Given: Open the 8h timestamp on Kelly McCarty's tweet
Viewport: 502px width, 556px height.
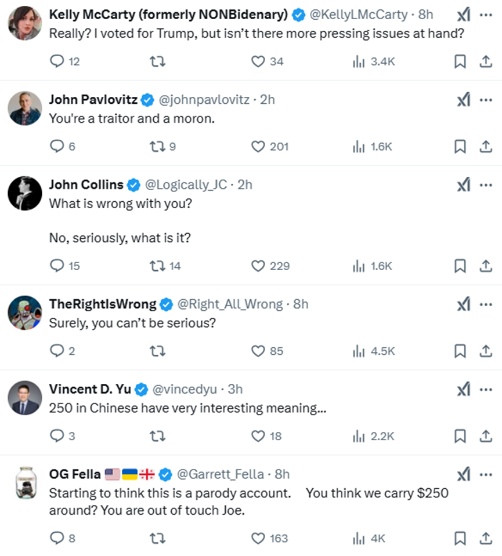Looking at the screenshot, I should coord(425,16).
